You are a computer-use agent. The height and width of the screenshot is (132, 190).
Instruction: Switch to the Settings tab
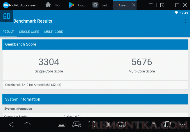pyautogui.click(x=101, y=5)
